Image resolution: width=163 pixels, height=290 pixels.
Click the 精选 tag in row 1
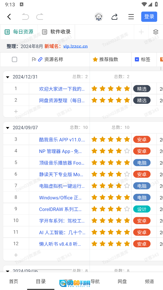(142, 89)
